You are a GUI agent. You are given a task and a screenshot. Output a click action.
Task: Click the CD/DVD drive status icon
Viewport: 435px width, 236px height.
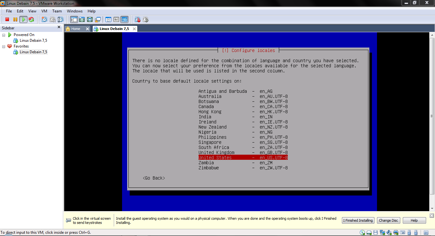(x=362, y=232)
